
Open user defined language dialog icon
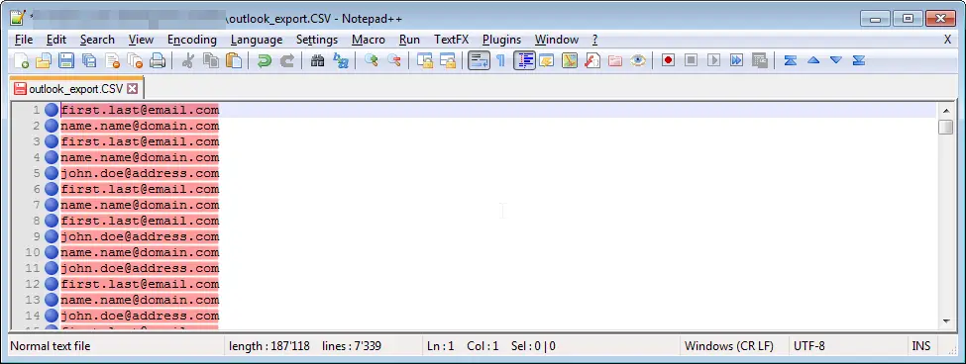point(547,61)
